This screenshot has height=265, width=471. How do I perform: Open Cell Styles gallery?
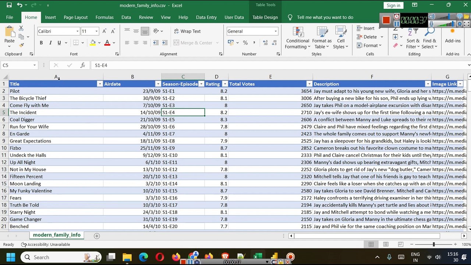[x=341, y=38]
